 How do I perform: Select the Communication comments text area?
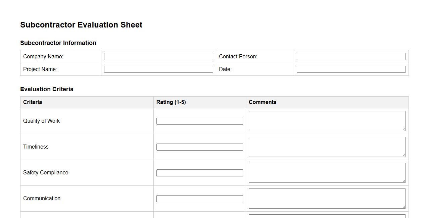[327, 199]
